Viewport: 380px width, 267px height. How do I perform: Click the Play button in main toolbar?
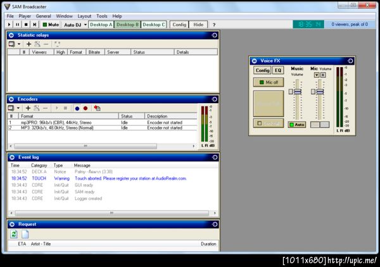pyautogui.click(x=9, y=25)
